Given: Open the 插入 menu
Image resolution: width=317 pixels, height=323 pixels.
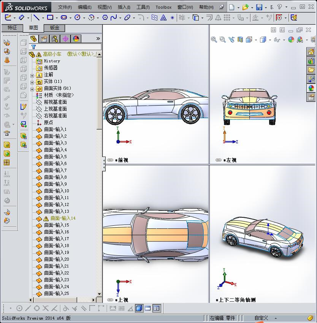Looking at the screenshot, I should (124, 7).
